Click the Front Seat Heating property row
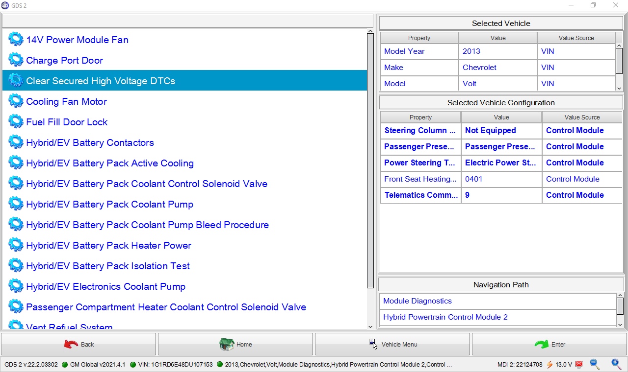 (x=420, y=179)
